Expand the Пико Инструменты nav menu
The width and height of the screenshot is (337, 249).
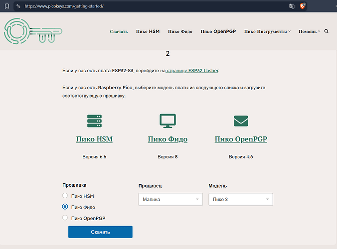267,31
